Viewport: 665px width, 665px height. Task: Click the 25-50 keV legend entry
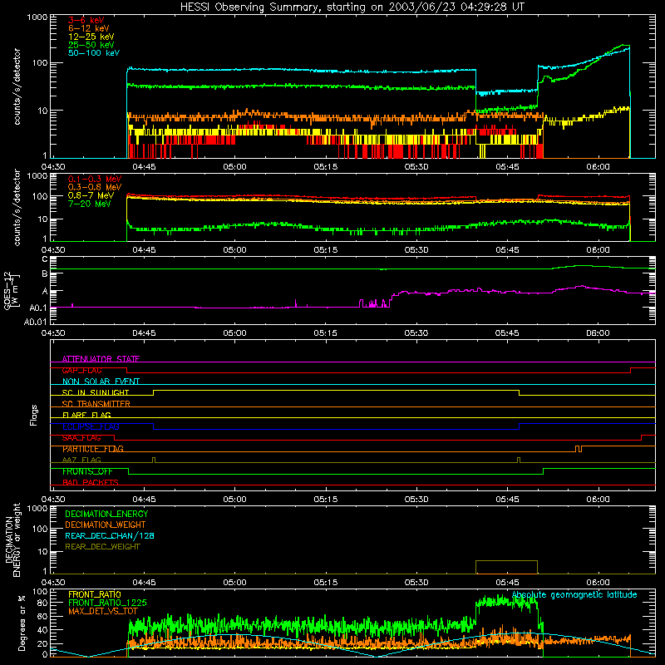(x=91, y=45)
